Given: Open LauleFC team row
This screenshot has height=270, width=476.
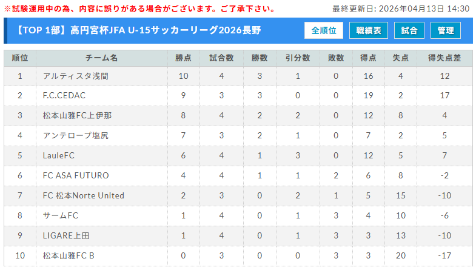Looking at the screenshot, I should coord(58,155).
